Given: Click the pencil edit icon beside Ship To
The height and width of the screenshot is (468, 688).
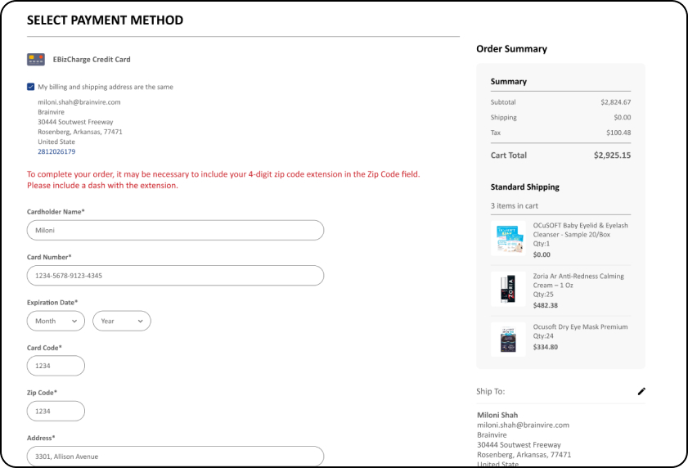Looking at the screenshot, I should (x=641, y=391).
